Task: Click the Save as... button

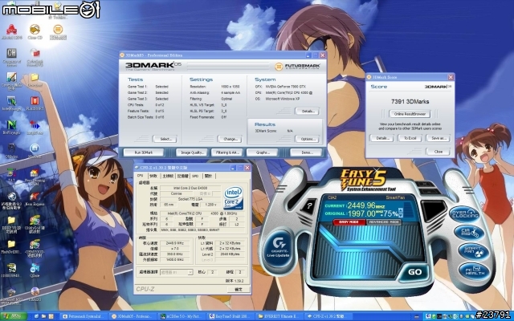Action: 438,138
